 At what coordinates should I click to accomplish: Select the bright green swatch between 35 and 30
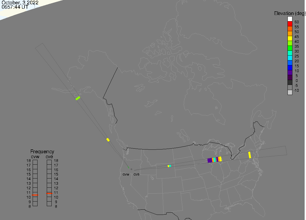pyautogui.click(x=290, y=48)
